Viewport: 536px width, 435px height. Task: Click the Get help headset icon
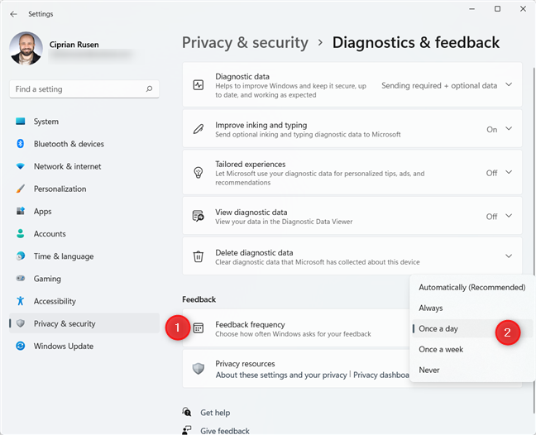[x=187, y=412]
